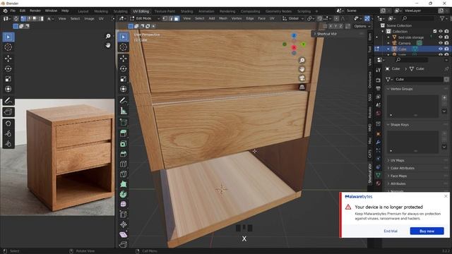The width and height of the screenshot is (452, 254).
Task: Click the zoom icon in UV editor
Action: click(x=108, y=36)
